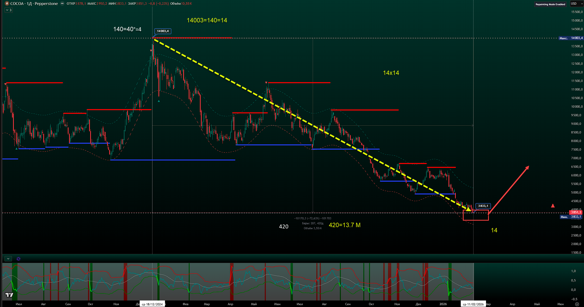
Task: Click the 18/12/2024 date marker on time axis
Action: pyautogui.click(x=152, y=304)
